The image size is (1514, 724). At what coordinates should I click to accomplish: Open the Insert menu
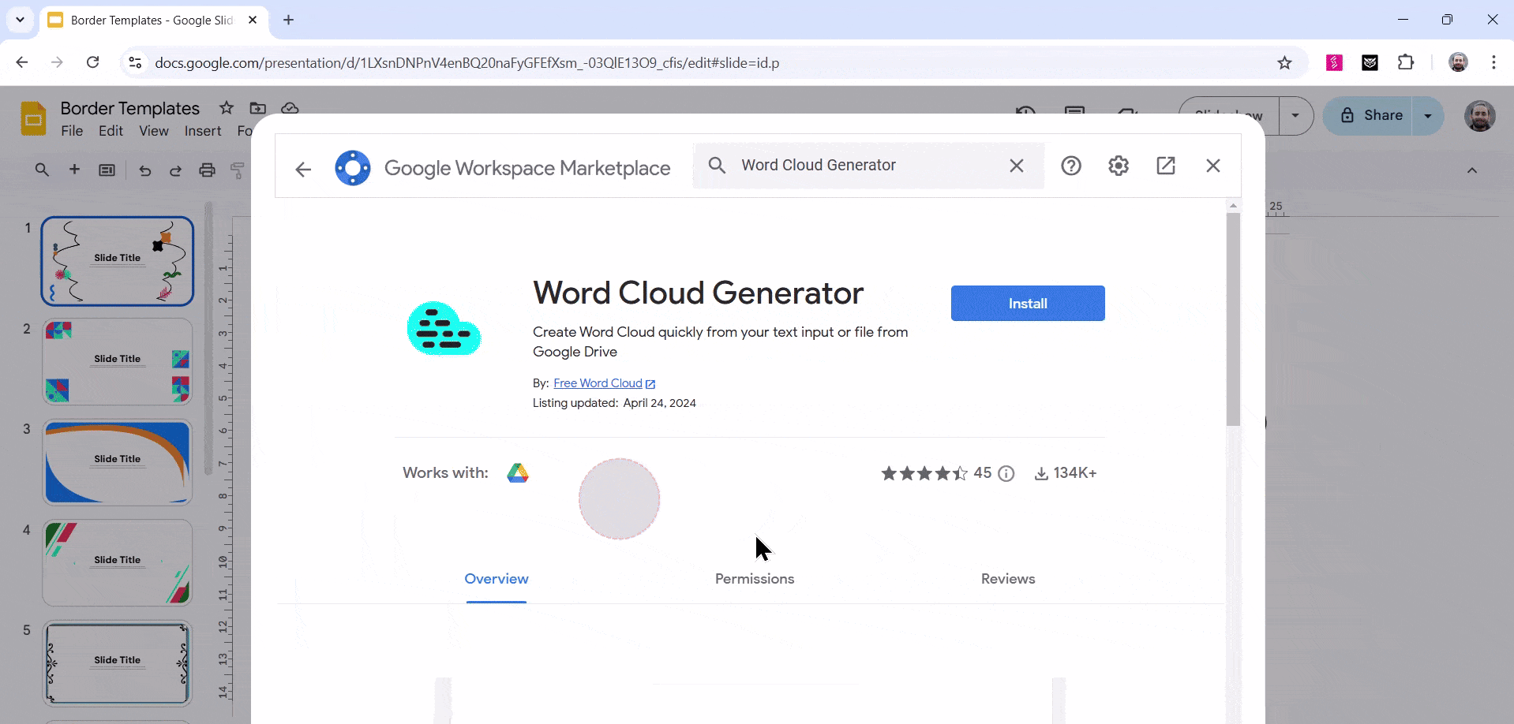click(x=202, y=131)
